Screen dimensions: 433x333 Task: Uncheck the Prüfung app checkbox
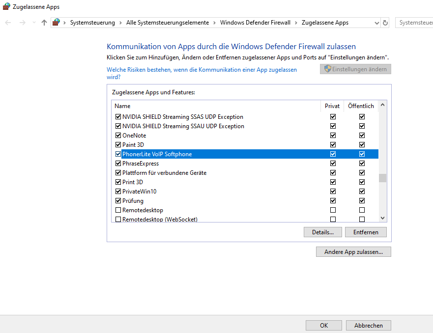pyautogui.click(x=118, y=200)
